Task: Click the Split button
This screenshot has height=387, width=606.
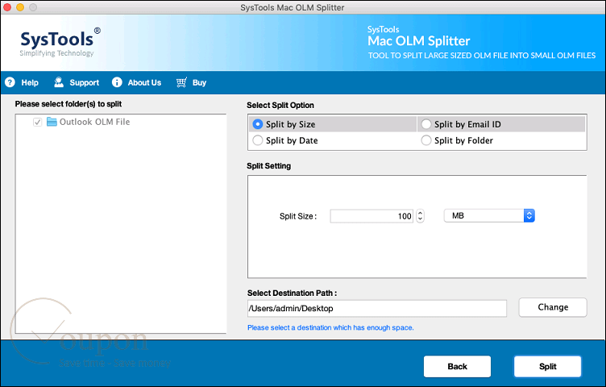Action: coord(548,367)
